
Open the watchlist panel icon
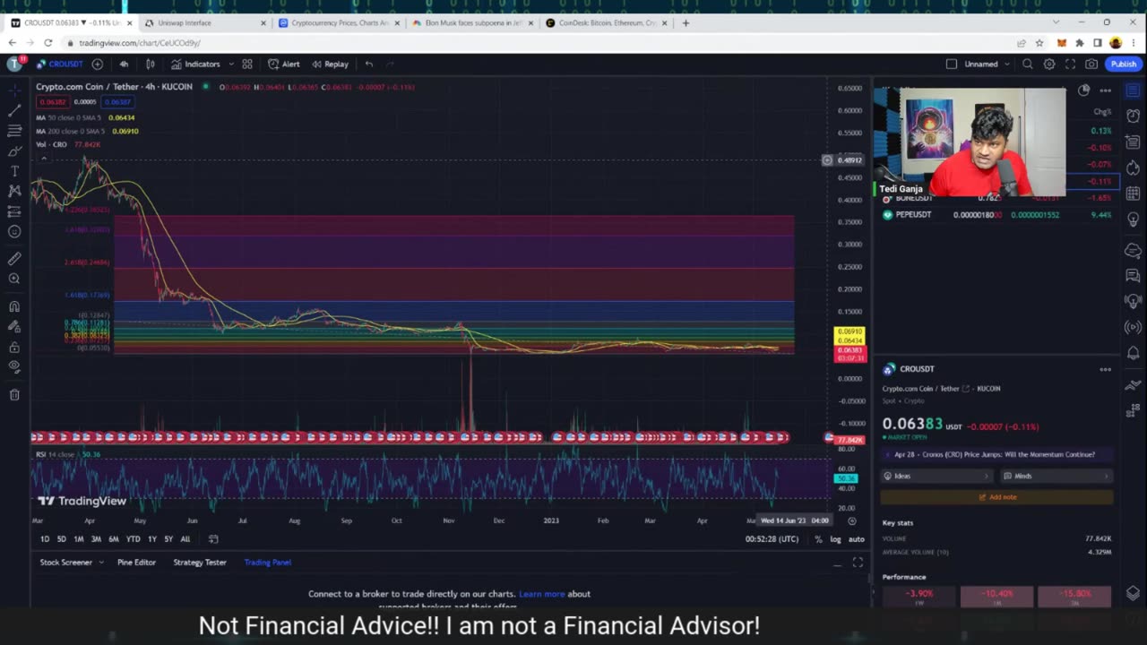[1133, 90]
